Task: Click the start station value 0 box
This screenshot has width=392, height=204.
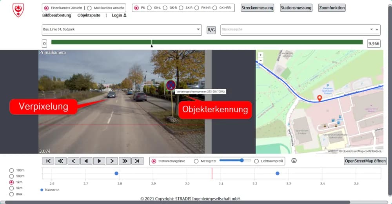Action: [44, 44]
